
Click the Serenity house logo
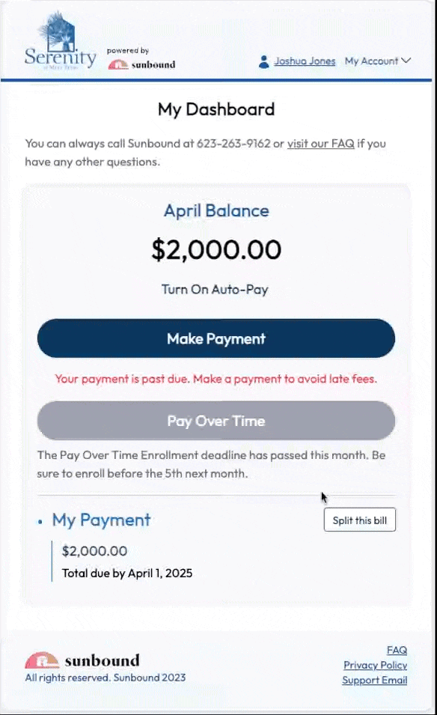pos(60,41)
